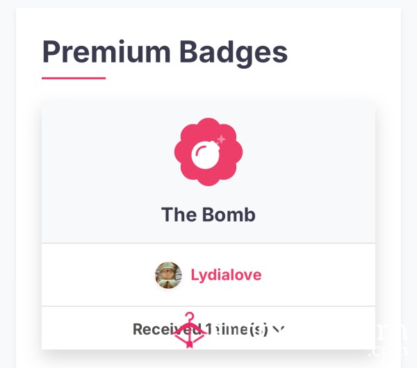This screenshot has height=368, width=417.
Task: Click the word "Premium" in the title
Action: point(106,51)
